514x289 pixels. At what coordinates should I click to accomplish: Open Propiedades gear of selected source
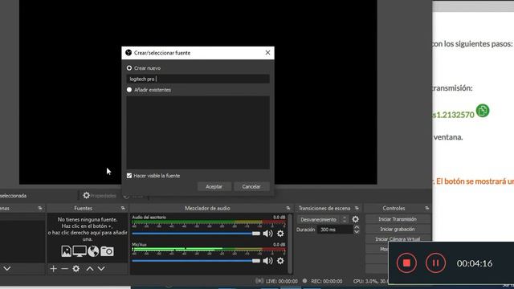[x=86, y=196]
